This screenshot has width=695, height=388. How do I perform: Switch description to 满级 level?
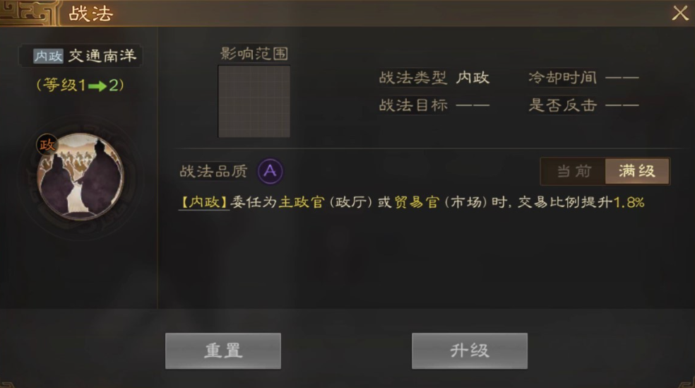coord(637,171)
